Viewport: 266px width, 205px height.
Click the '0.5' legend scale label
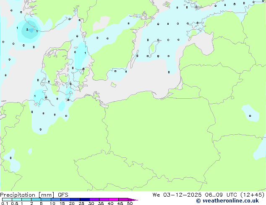[x=14, y=203]
